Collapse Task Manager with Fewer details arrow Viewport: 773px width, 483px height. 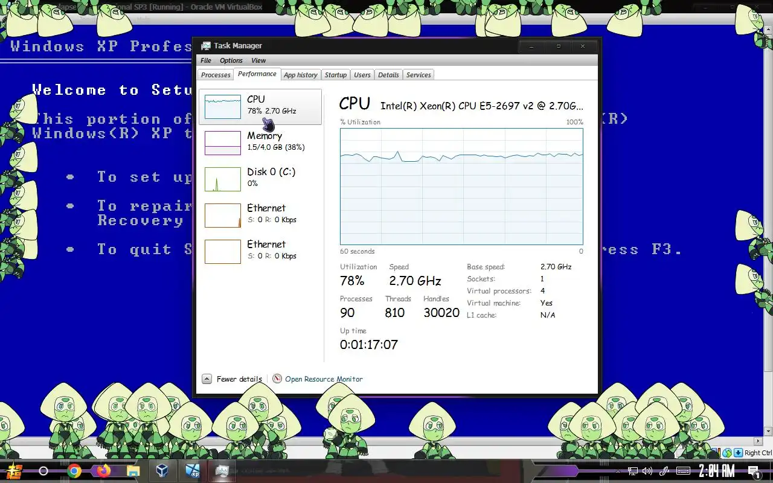coord(207,379)
